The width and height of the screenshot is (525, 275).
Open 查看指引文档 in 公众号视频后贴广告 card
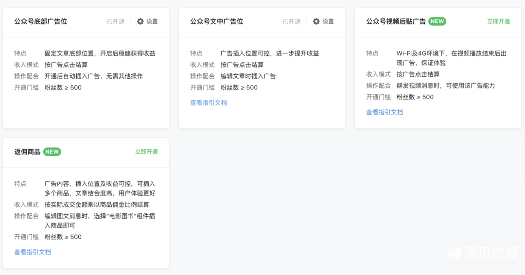coord(385,112)
